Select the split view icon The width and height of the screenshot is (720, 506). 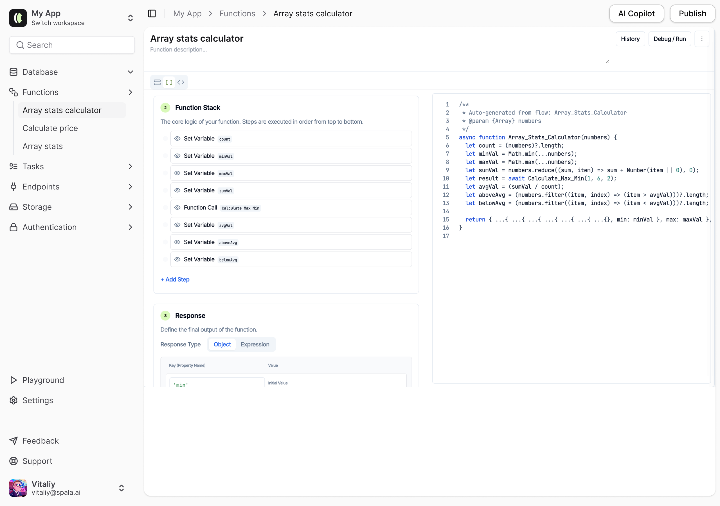(x=169, y=82)
